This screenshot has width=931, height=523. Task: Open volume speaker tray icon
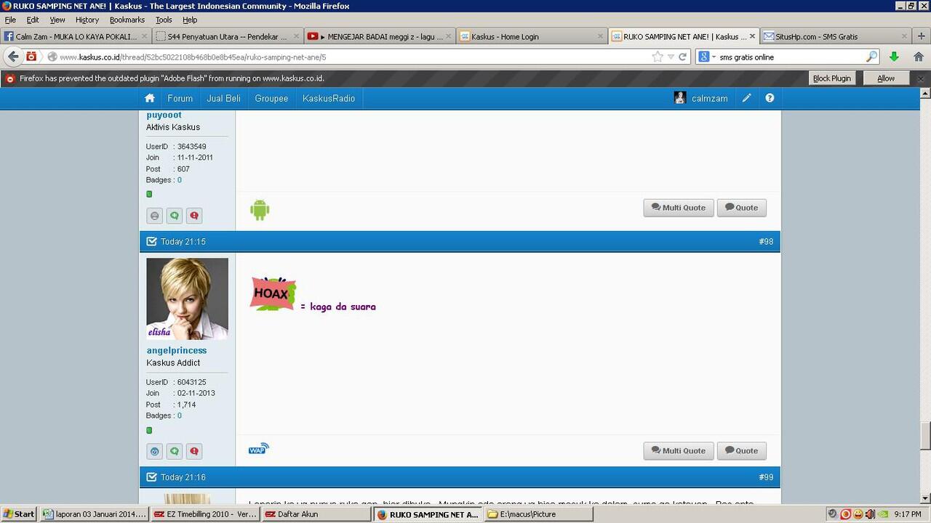point(870,514)
